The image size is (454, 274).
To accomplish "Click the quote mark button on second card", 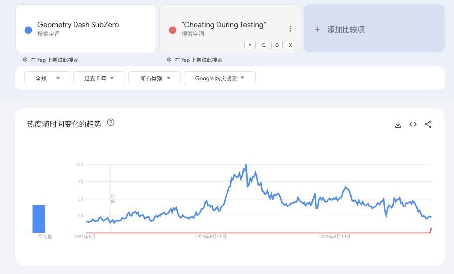I will coord(250,45).
